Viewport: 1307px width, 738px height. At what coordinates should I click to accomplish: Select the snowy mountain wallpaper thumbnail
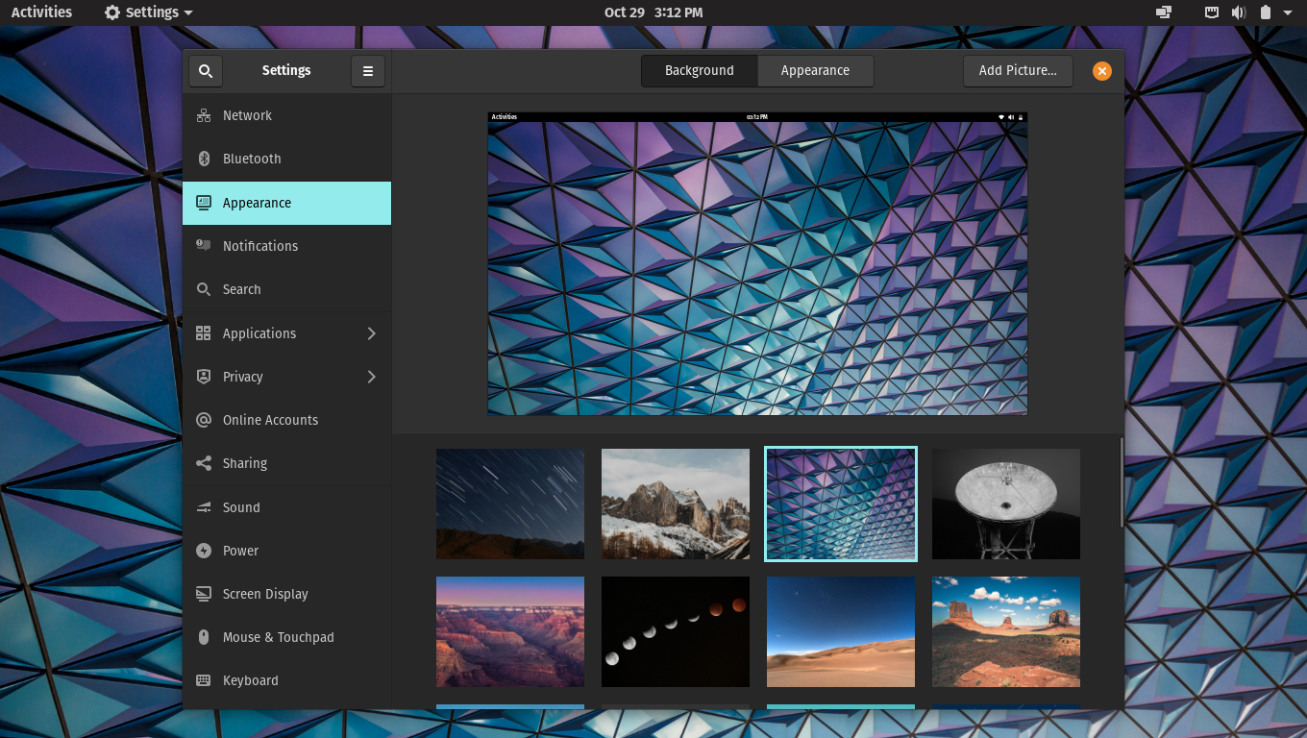(x=676, y=504)
